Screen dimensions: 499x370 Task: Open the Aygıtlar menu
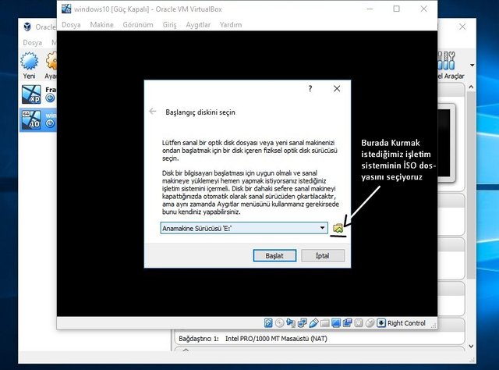pos(198,24)
